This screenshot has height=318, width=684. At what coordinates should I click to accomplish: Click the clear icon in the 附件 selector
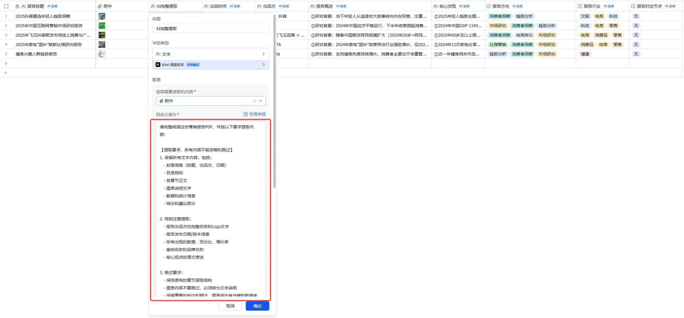pyautogui.click(x=254, y=101)
